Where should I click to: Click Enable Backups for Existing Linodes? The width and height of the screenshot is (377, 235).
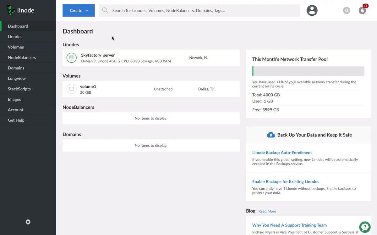pyautogui.click(x=286, y=181)
